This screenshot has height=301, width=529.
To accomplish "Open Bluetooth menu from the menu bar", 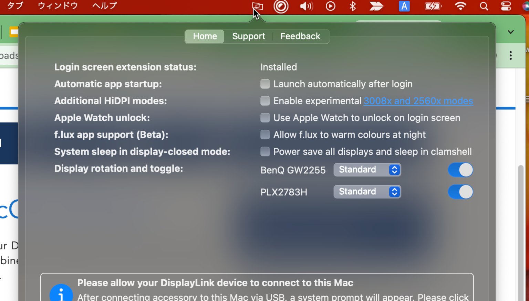I will 352,6.
